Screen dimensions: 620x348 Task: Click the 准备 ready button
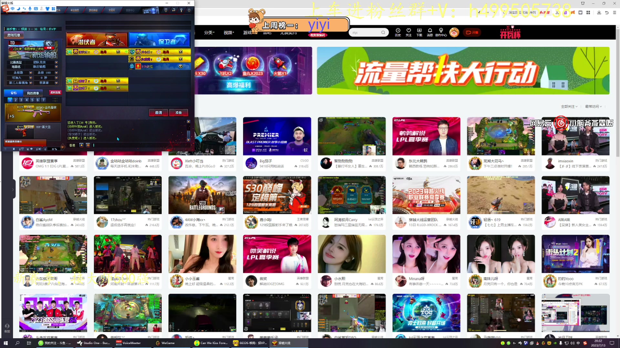(x=179, y=112)
